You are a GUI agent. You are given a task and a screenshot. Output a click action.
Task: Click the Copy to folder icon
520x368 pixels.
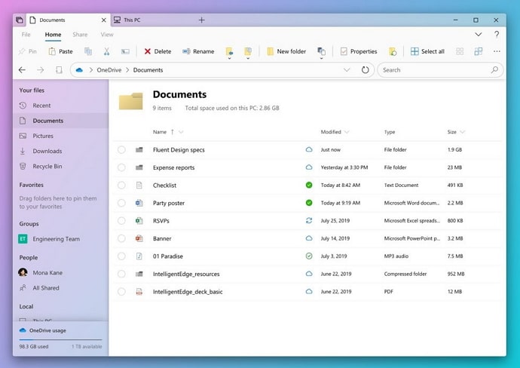coord(248,51)
